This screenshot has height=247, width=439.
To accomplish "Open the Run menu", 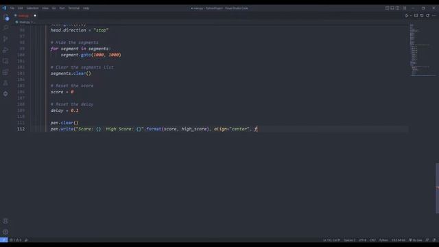I will point(62,8).
